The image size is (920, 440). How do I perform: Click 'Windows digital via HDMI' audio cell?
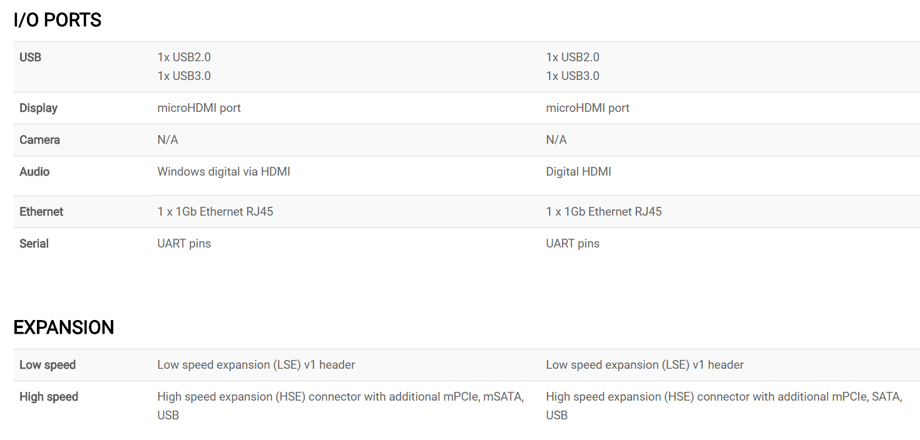click(x=223, y=172)
